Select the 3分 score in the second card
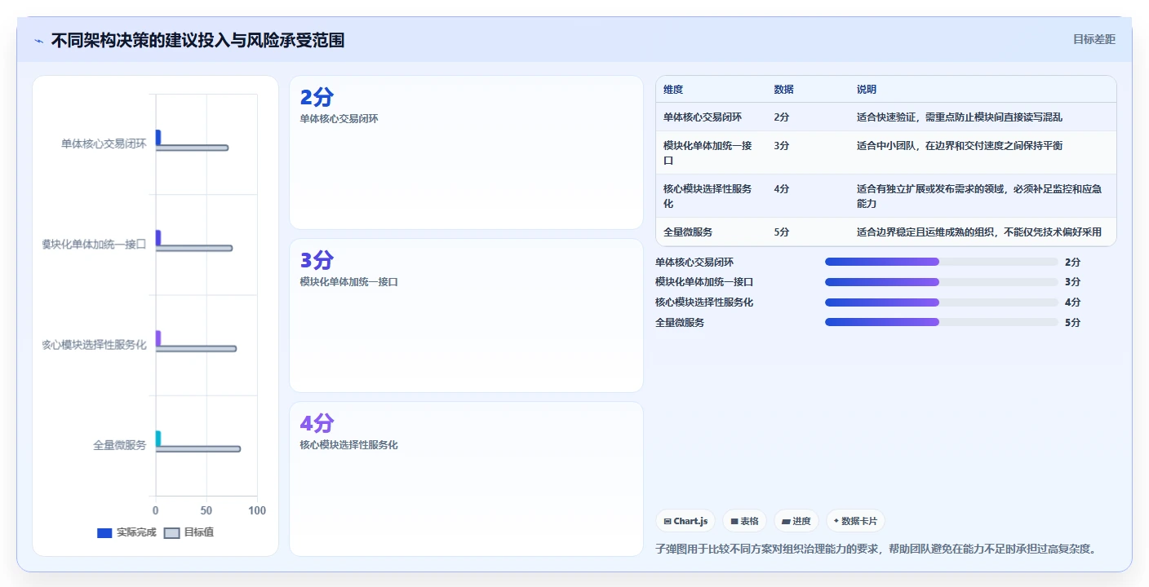 tap(317, 261)
